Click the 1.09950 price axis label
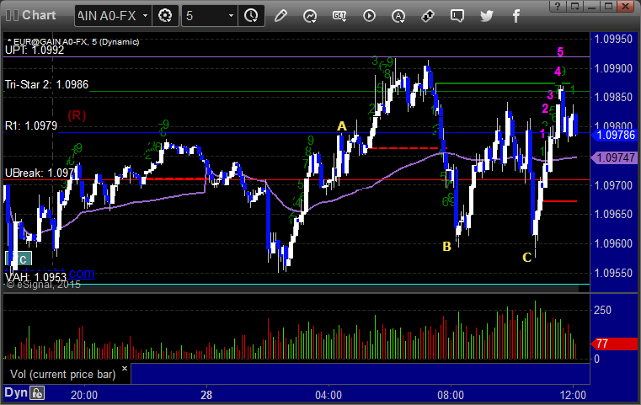Viewport: 641px width, 405px height. click(x=613, y=40)
